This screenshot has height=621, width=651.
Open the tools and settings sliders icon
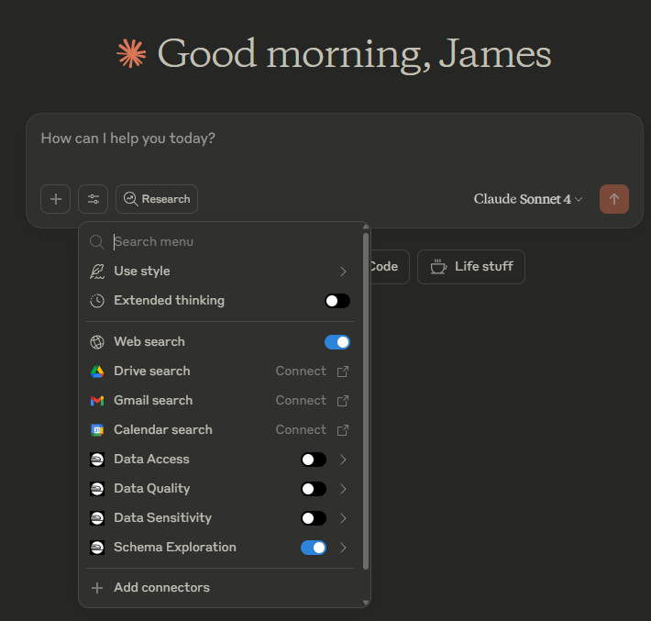pos(93,199)
